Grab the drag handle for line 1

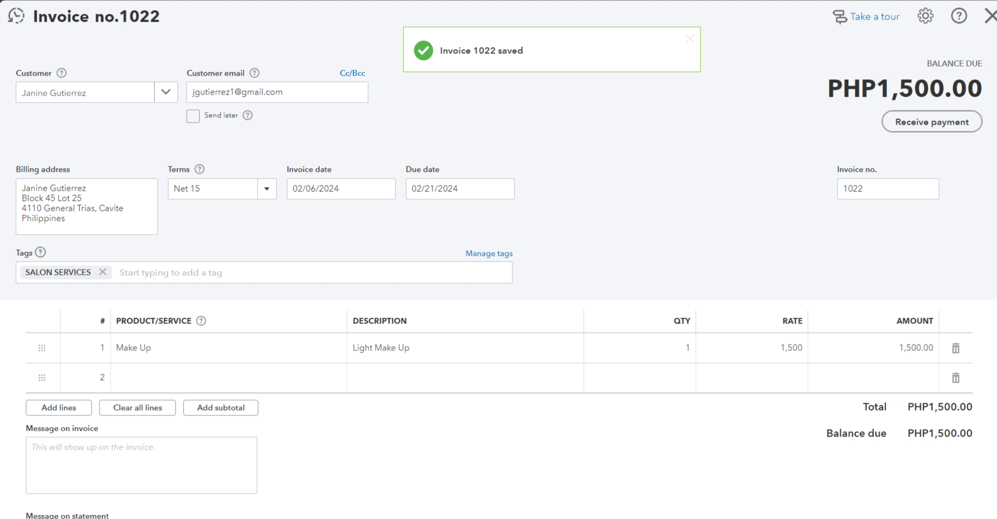pos(42,348)
